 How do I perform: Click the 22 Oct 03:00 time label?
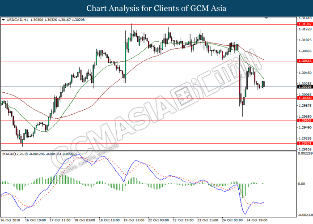coord(158,220)
